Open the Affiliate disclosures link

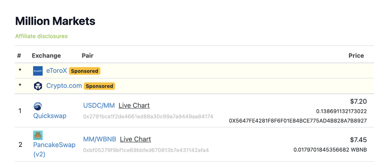click(42, 36)
